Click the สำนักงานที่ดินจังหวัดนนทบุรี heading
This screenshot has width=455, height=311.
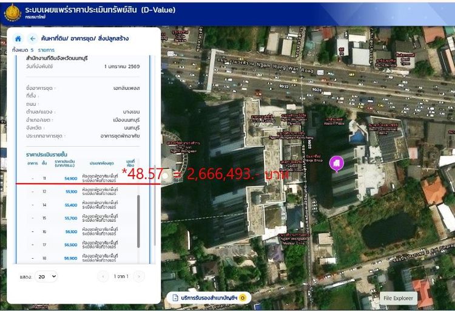[x=57, y=58]
